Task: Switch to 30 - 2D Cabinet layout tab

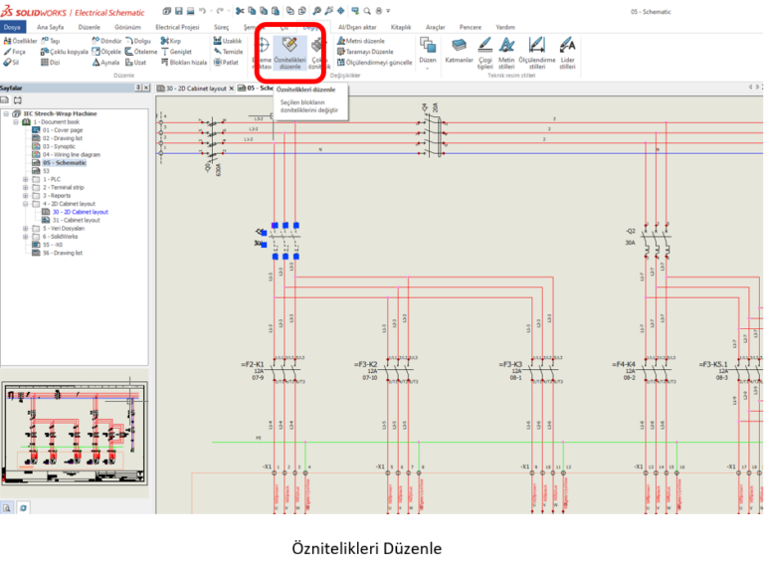Action: coord(193,88)
